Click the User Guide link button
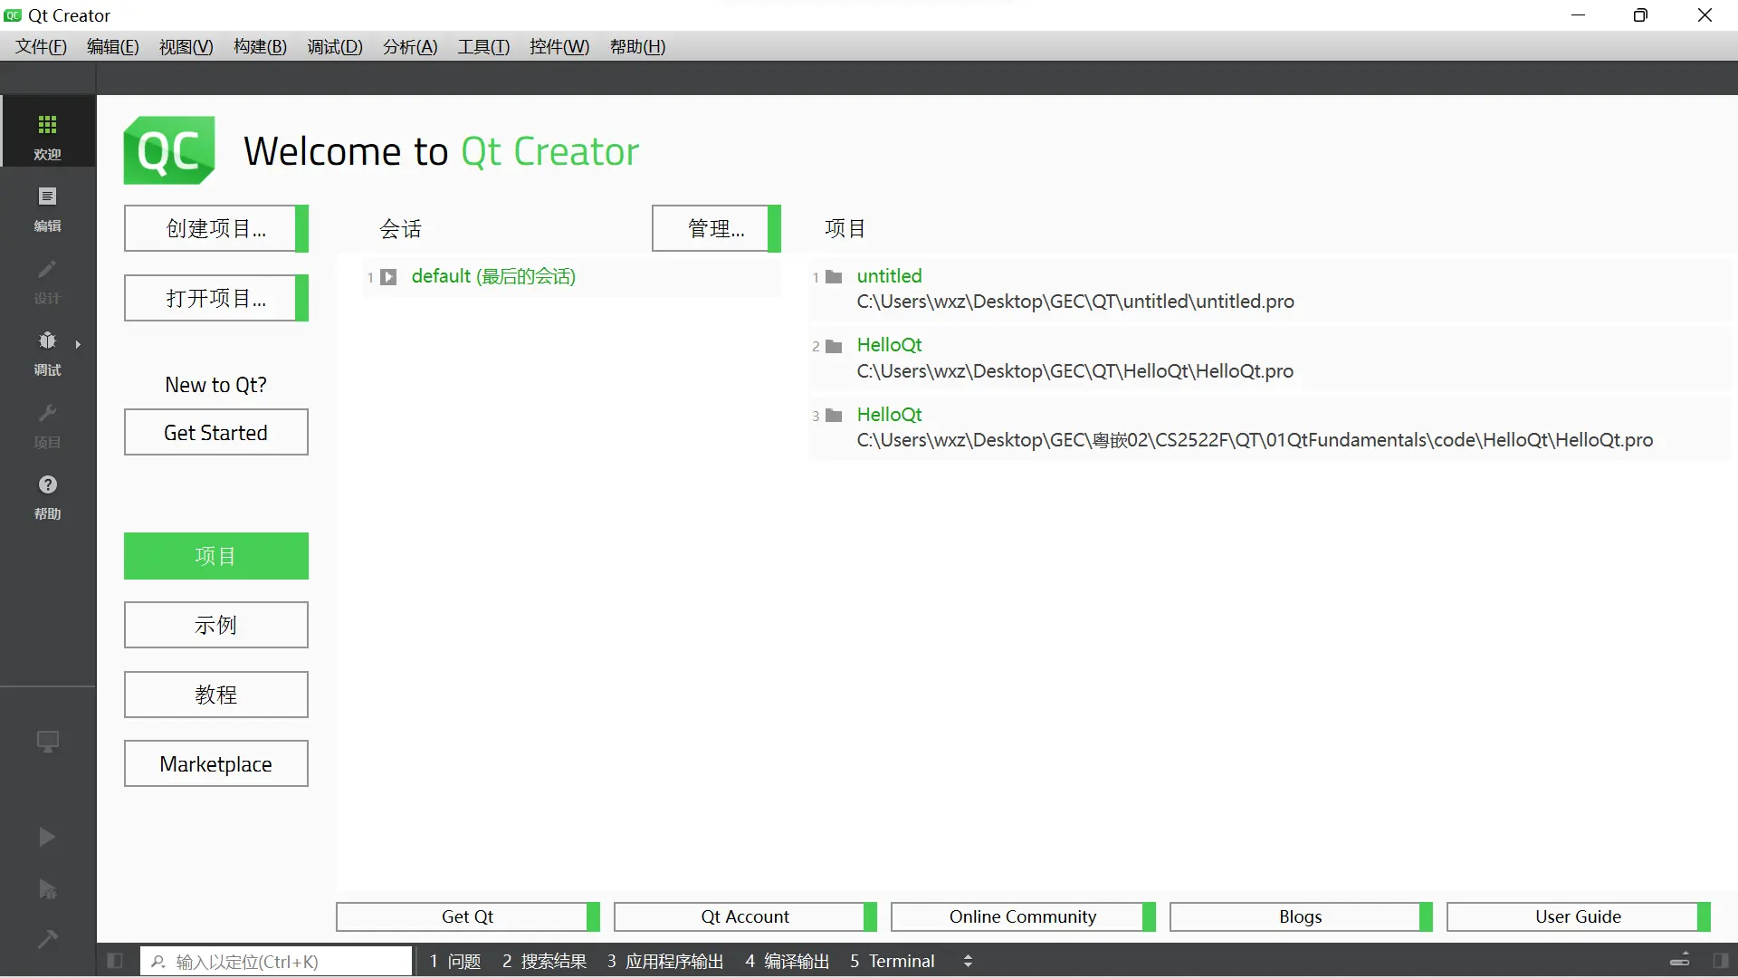The height and width of the screenshot is (978, 1738). coord(1578,916)
